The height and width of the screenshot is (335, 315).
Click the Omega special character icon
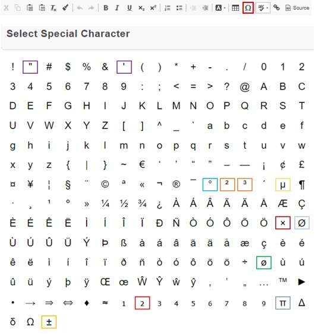tap(248, 8)
